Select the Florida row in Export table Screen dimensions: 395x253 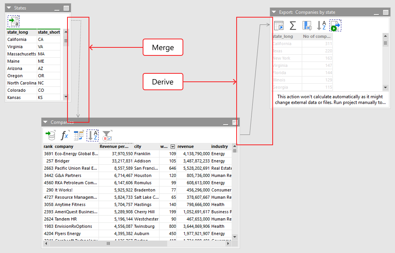tap(303, 73)
